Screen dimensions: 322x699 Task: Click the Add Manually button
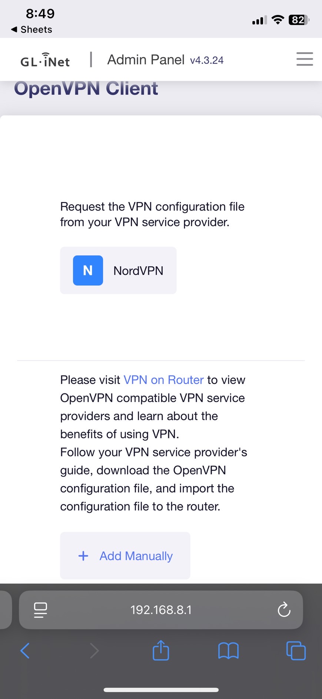pos(125,556)
